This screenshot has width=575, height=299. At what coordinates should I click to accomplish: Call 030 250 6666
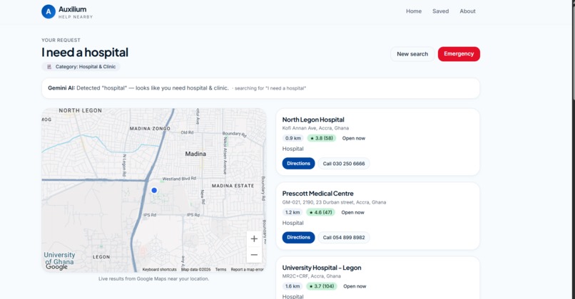coord(344,164)
